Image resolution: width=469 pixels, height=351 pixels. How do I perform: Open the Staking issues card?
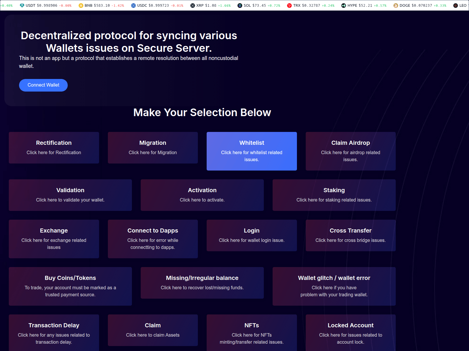tap(334, 195)
